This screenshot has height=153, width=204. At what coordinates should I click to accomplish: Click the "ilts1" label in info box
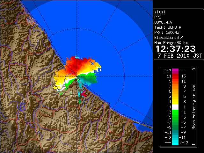tap(160, 12)
